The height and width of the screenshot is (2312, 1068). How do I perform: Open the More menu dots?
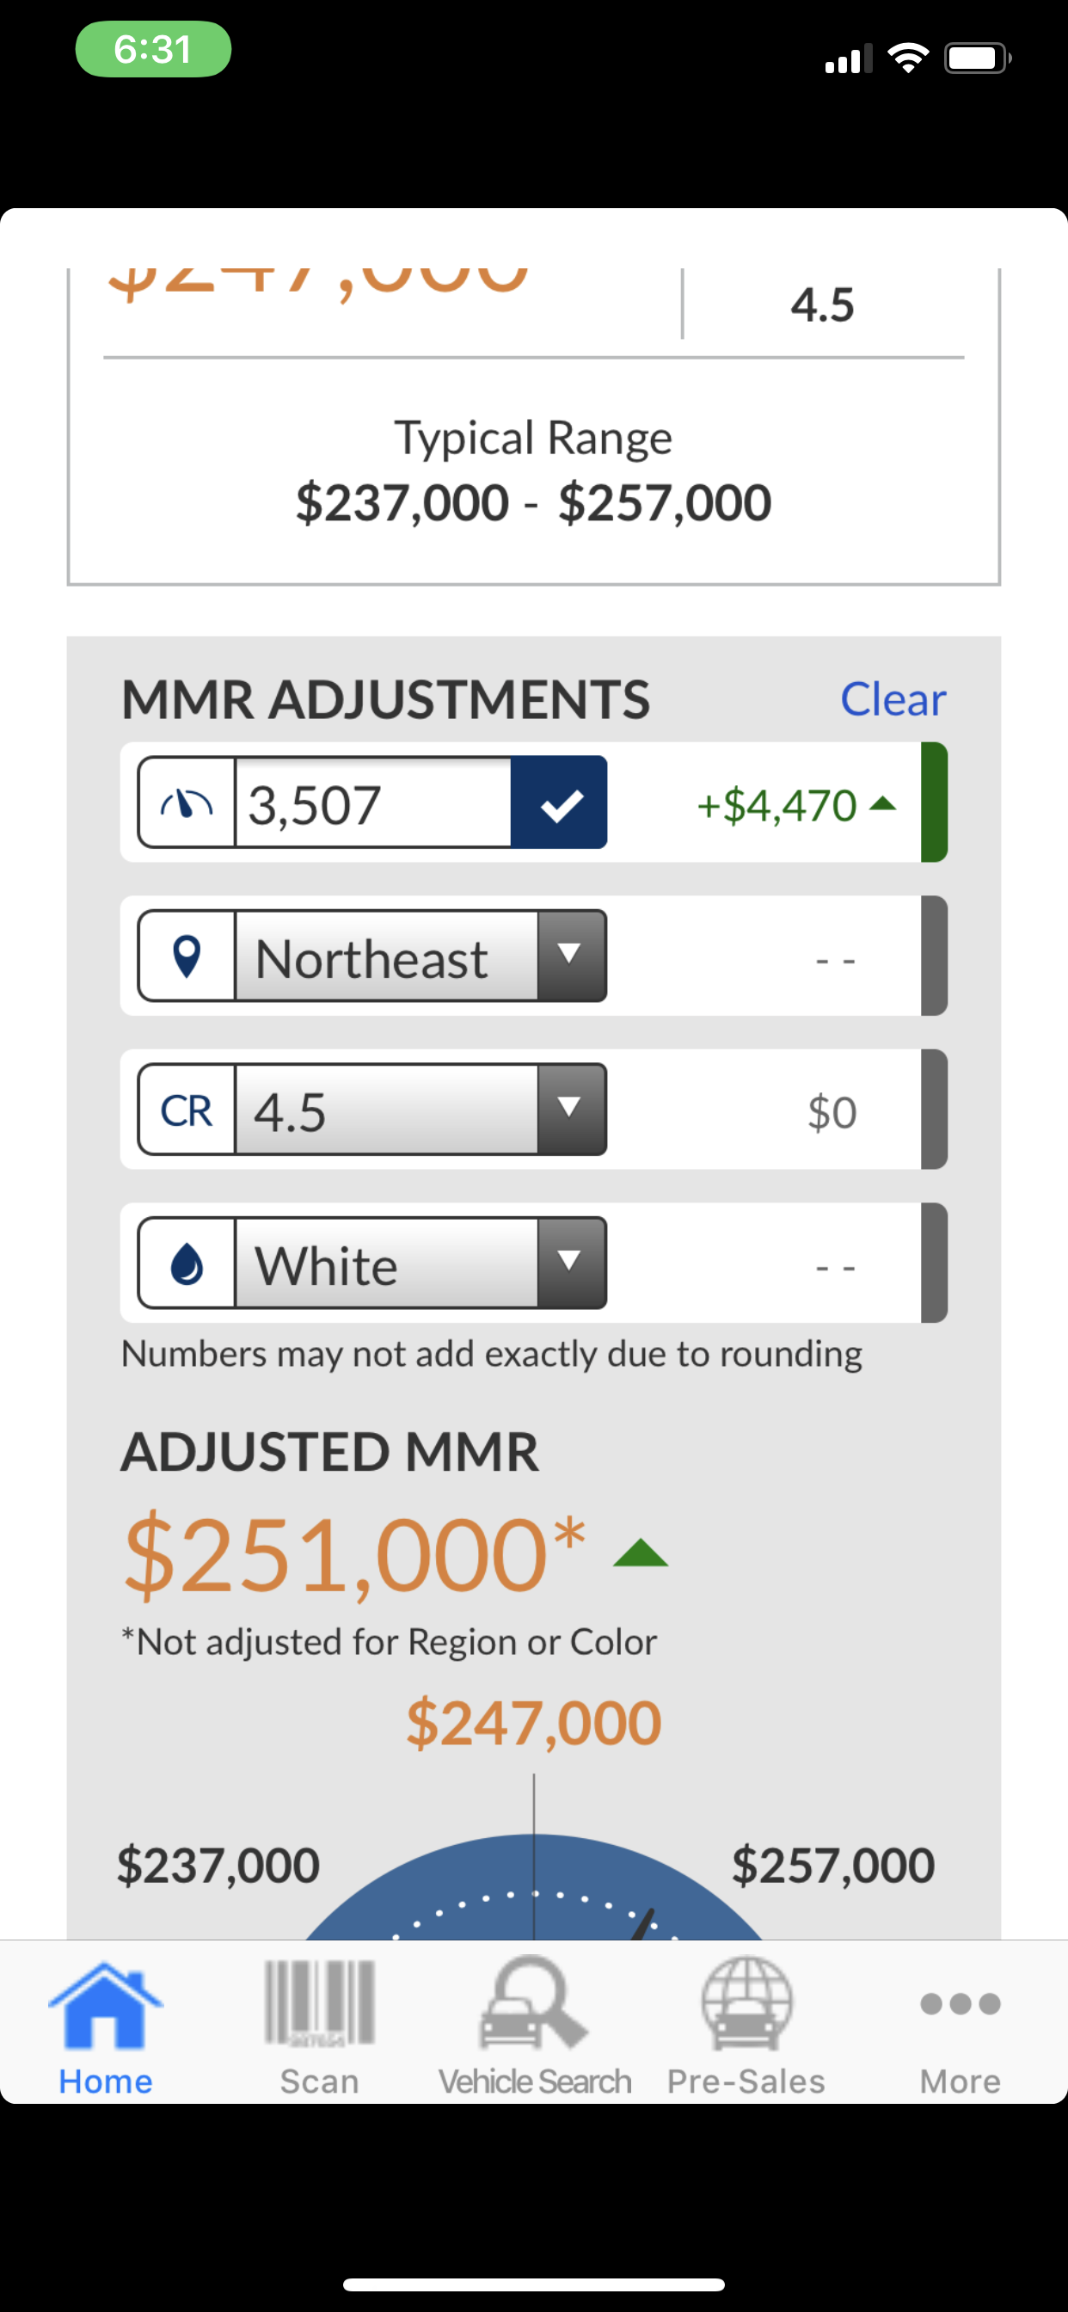[961, 2003]
